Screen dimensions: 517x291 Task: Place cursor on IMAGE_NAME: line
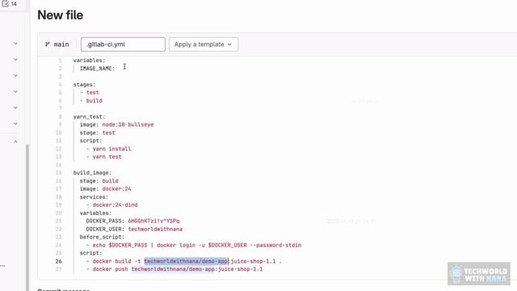pos(97,69)
